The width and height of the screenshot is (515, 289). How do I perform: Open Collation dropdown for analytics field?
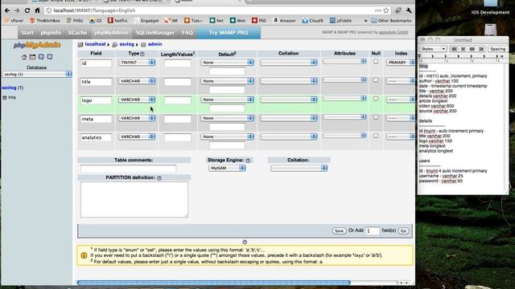tap(289, 136)
